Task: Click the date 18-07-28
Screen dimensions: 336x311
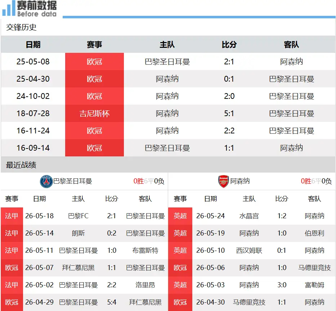Action: [33, 113]
